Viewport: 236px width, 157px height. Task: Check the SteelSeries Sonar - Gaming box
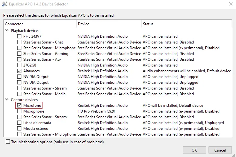pyautogui.click(x=19, y=54)
